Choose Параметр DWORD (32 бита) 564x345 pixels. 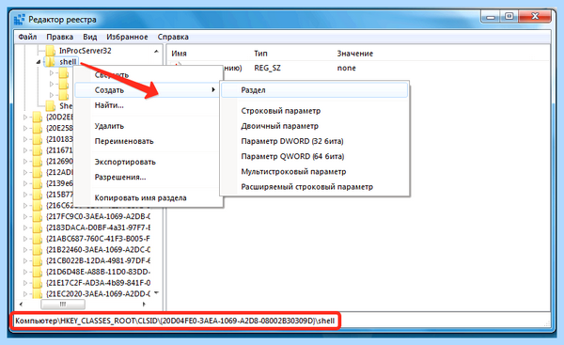tap(292, 141)
